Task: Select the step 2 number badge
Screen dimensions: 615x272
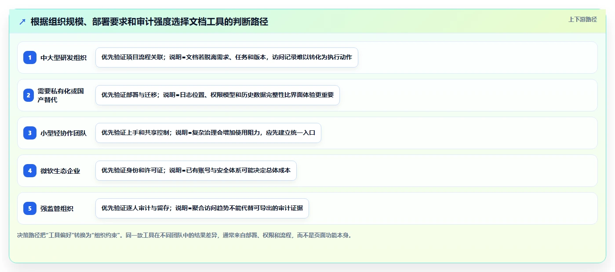Action: tap(28, 95)
